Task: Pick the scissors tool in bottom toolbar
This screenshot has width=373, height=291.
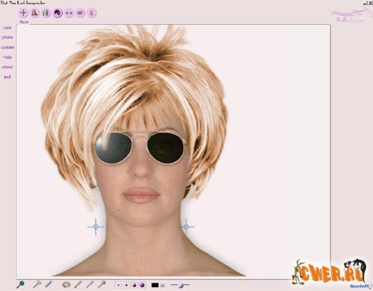Action: (37, 284)
